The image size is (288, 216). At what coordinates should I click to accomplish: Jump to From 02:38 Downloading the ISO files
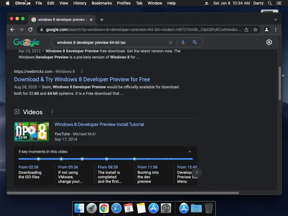(30, 172)
